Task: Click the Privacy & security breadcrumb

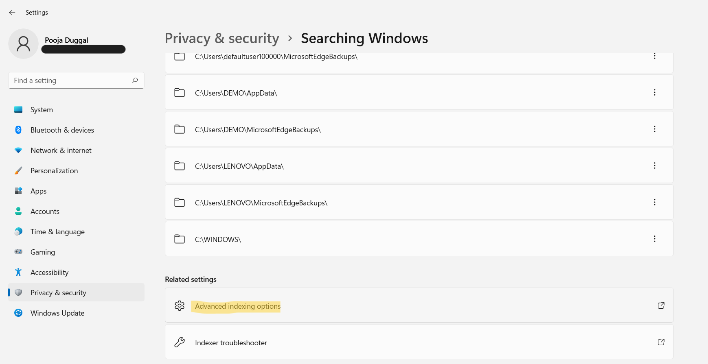Action: point(222,39)
